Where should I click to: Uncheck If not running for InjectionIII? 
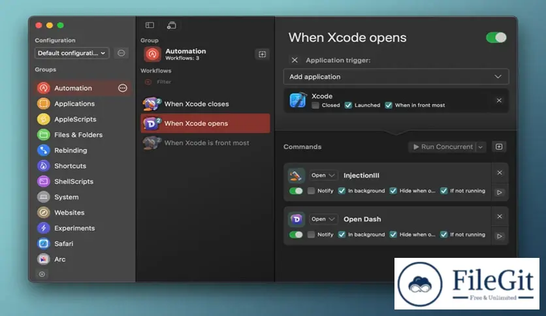pos(443,191)
